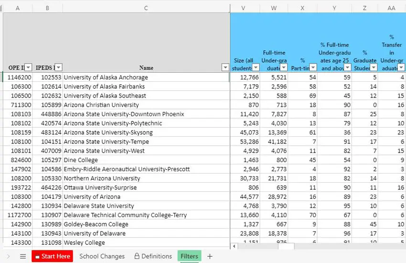Image resolution: width=406 pixels, height=263 pixels.
Task: Click OPE ID value 1172700
Action: pos(18,215)
